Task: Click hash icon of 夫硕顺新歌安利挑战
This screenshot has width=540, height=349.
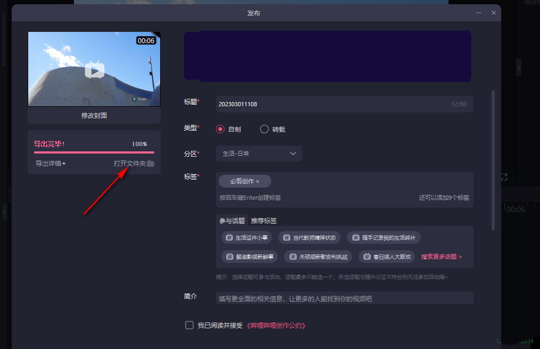Action: pos(293,257)
